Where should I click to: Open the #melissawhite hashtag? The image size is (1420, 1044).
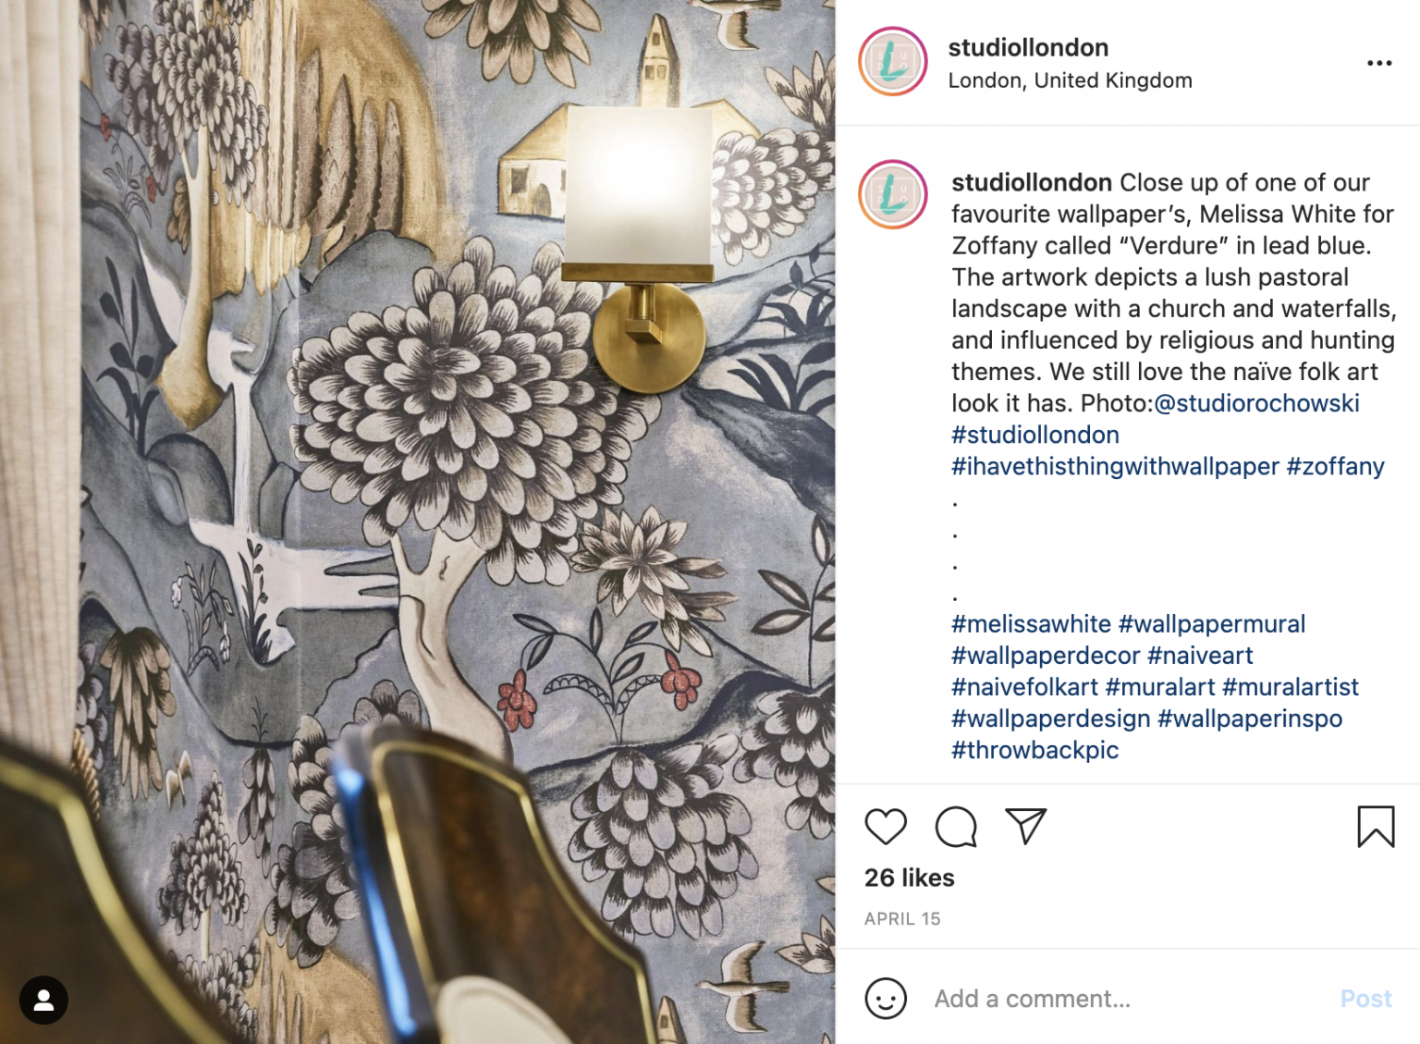click(1031, 624)
